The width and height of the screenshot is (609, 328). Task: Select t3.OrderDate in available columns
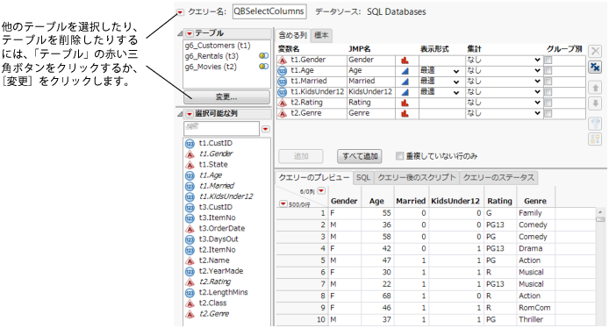click(222, 229)
